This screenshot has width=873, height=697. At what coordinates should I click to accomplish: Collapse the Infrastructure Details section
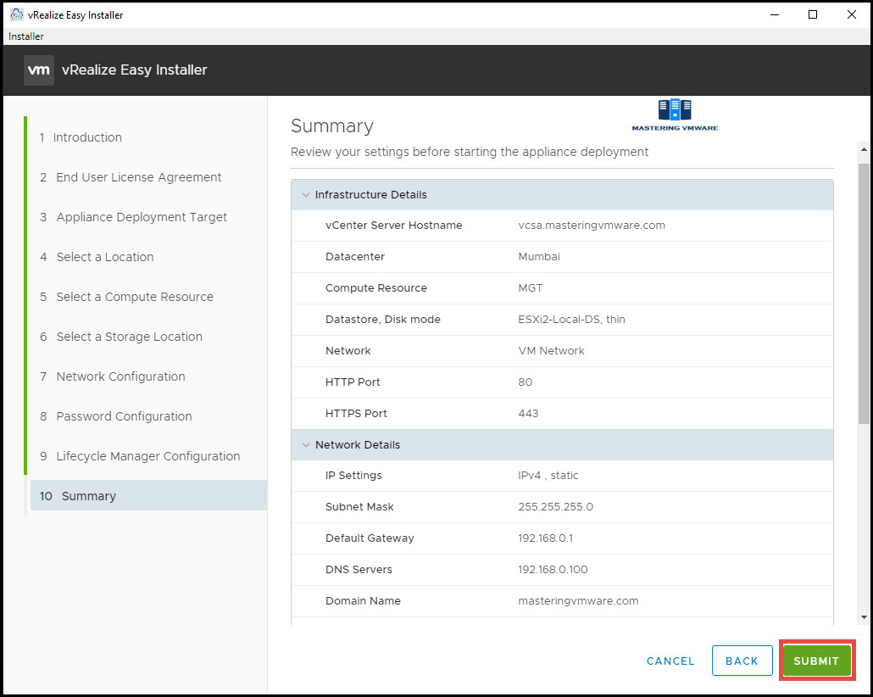pos(306,194)
